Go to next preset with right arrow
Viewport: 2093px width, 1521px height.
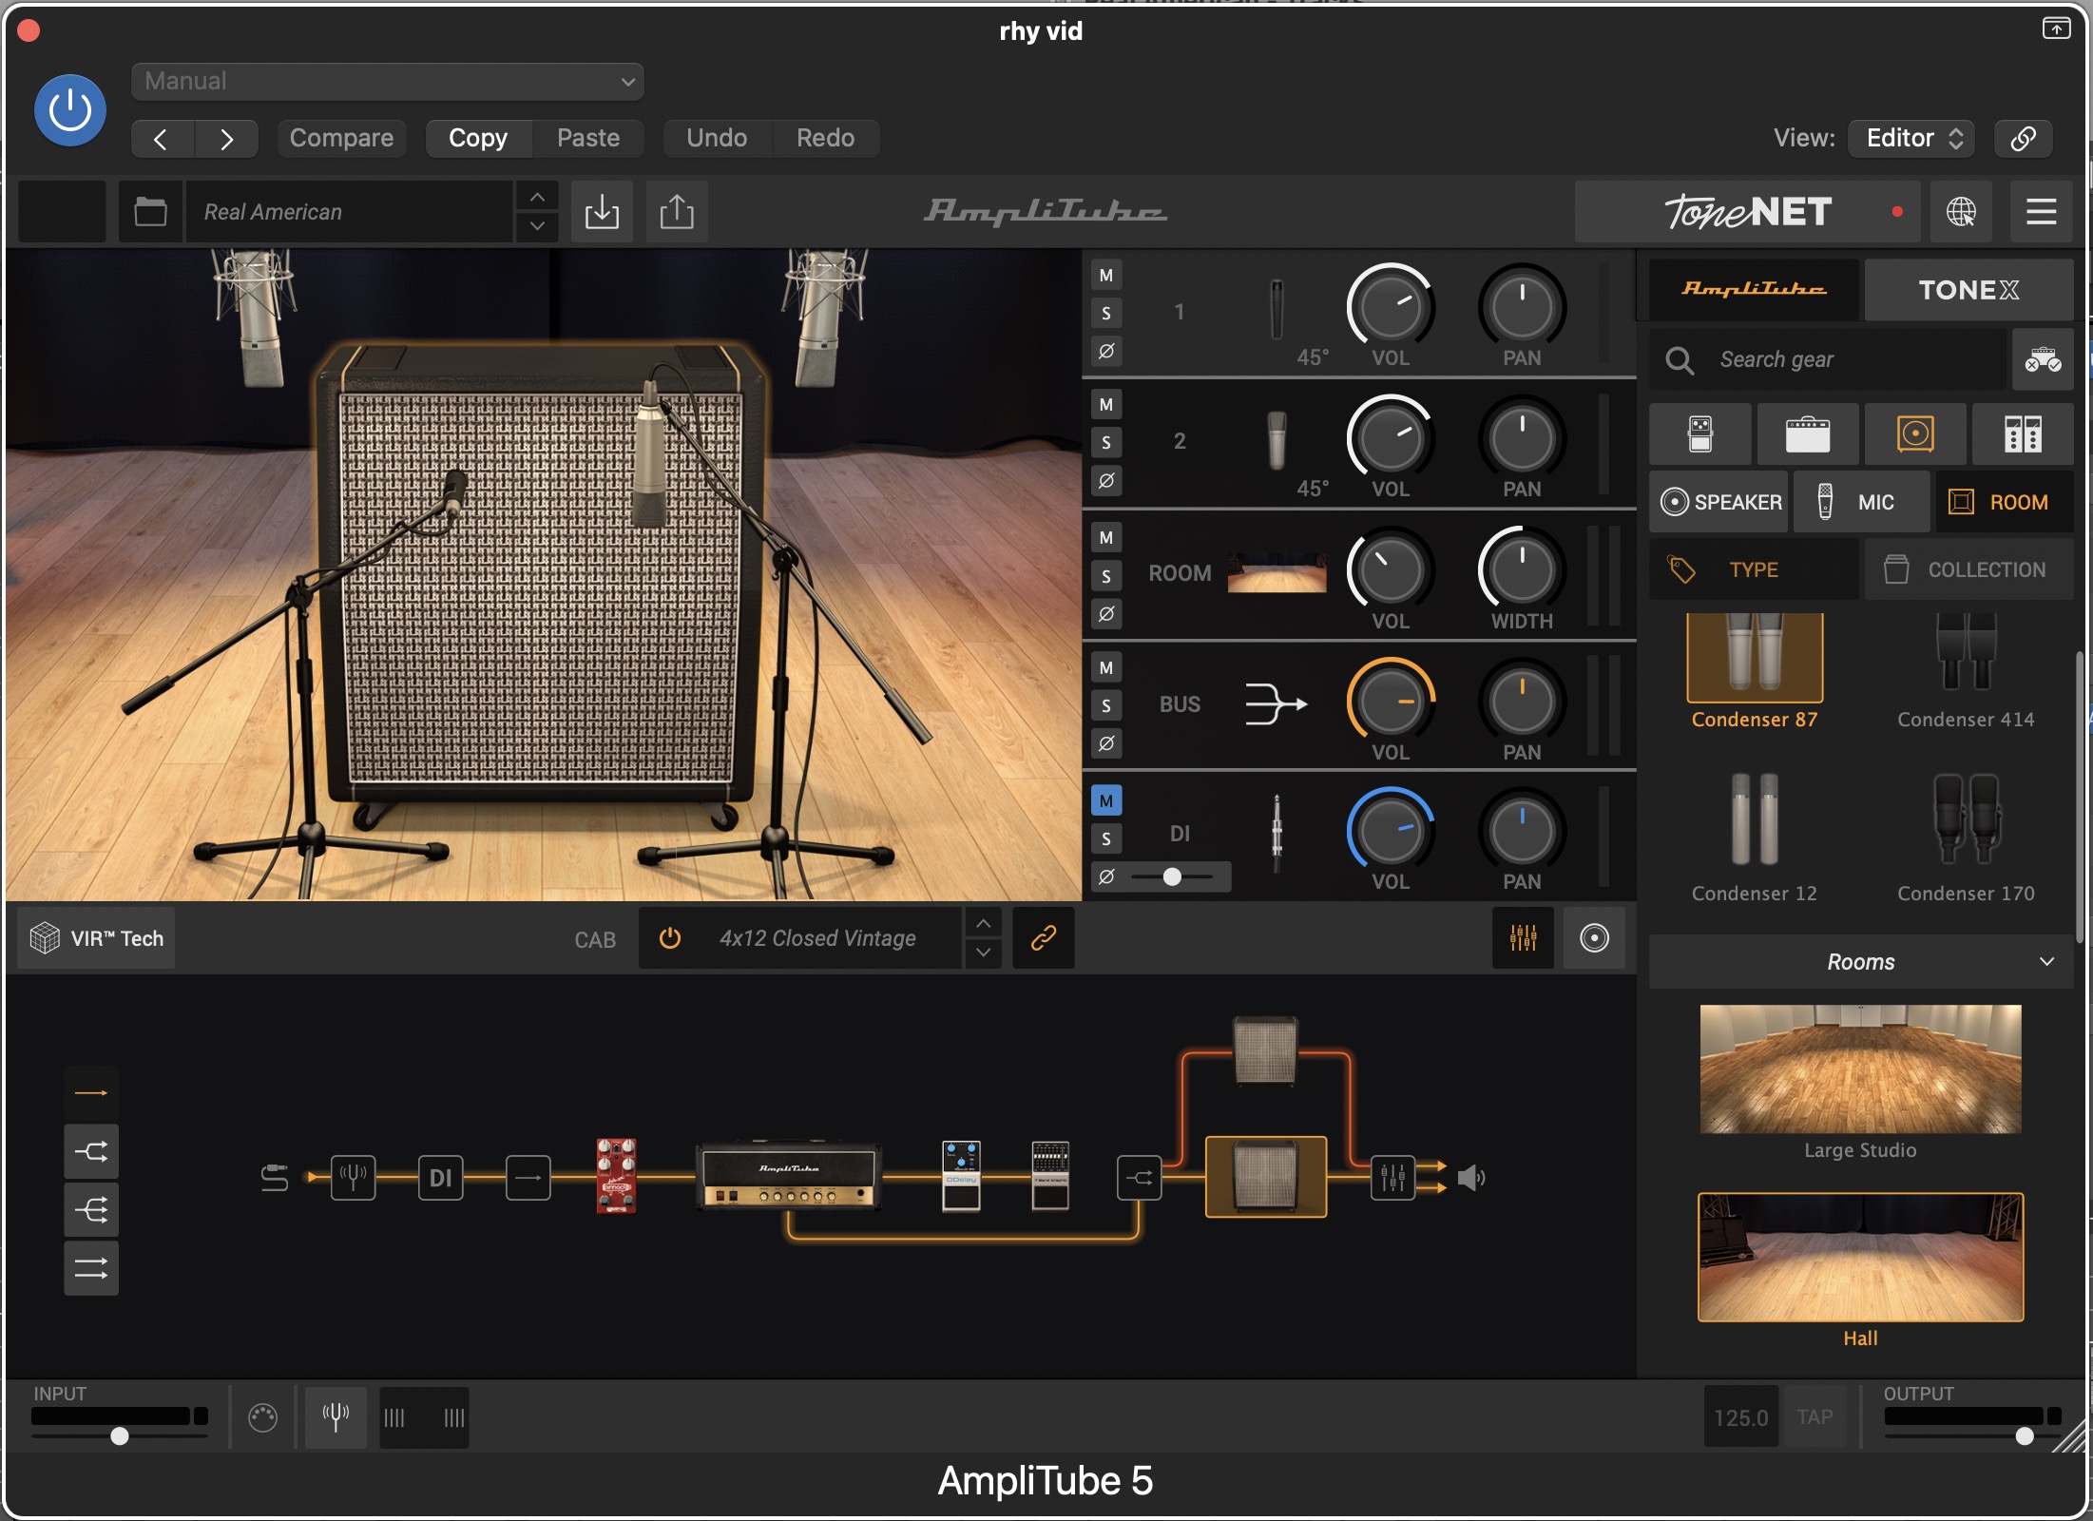click(226, 139)
